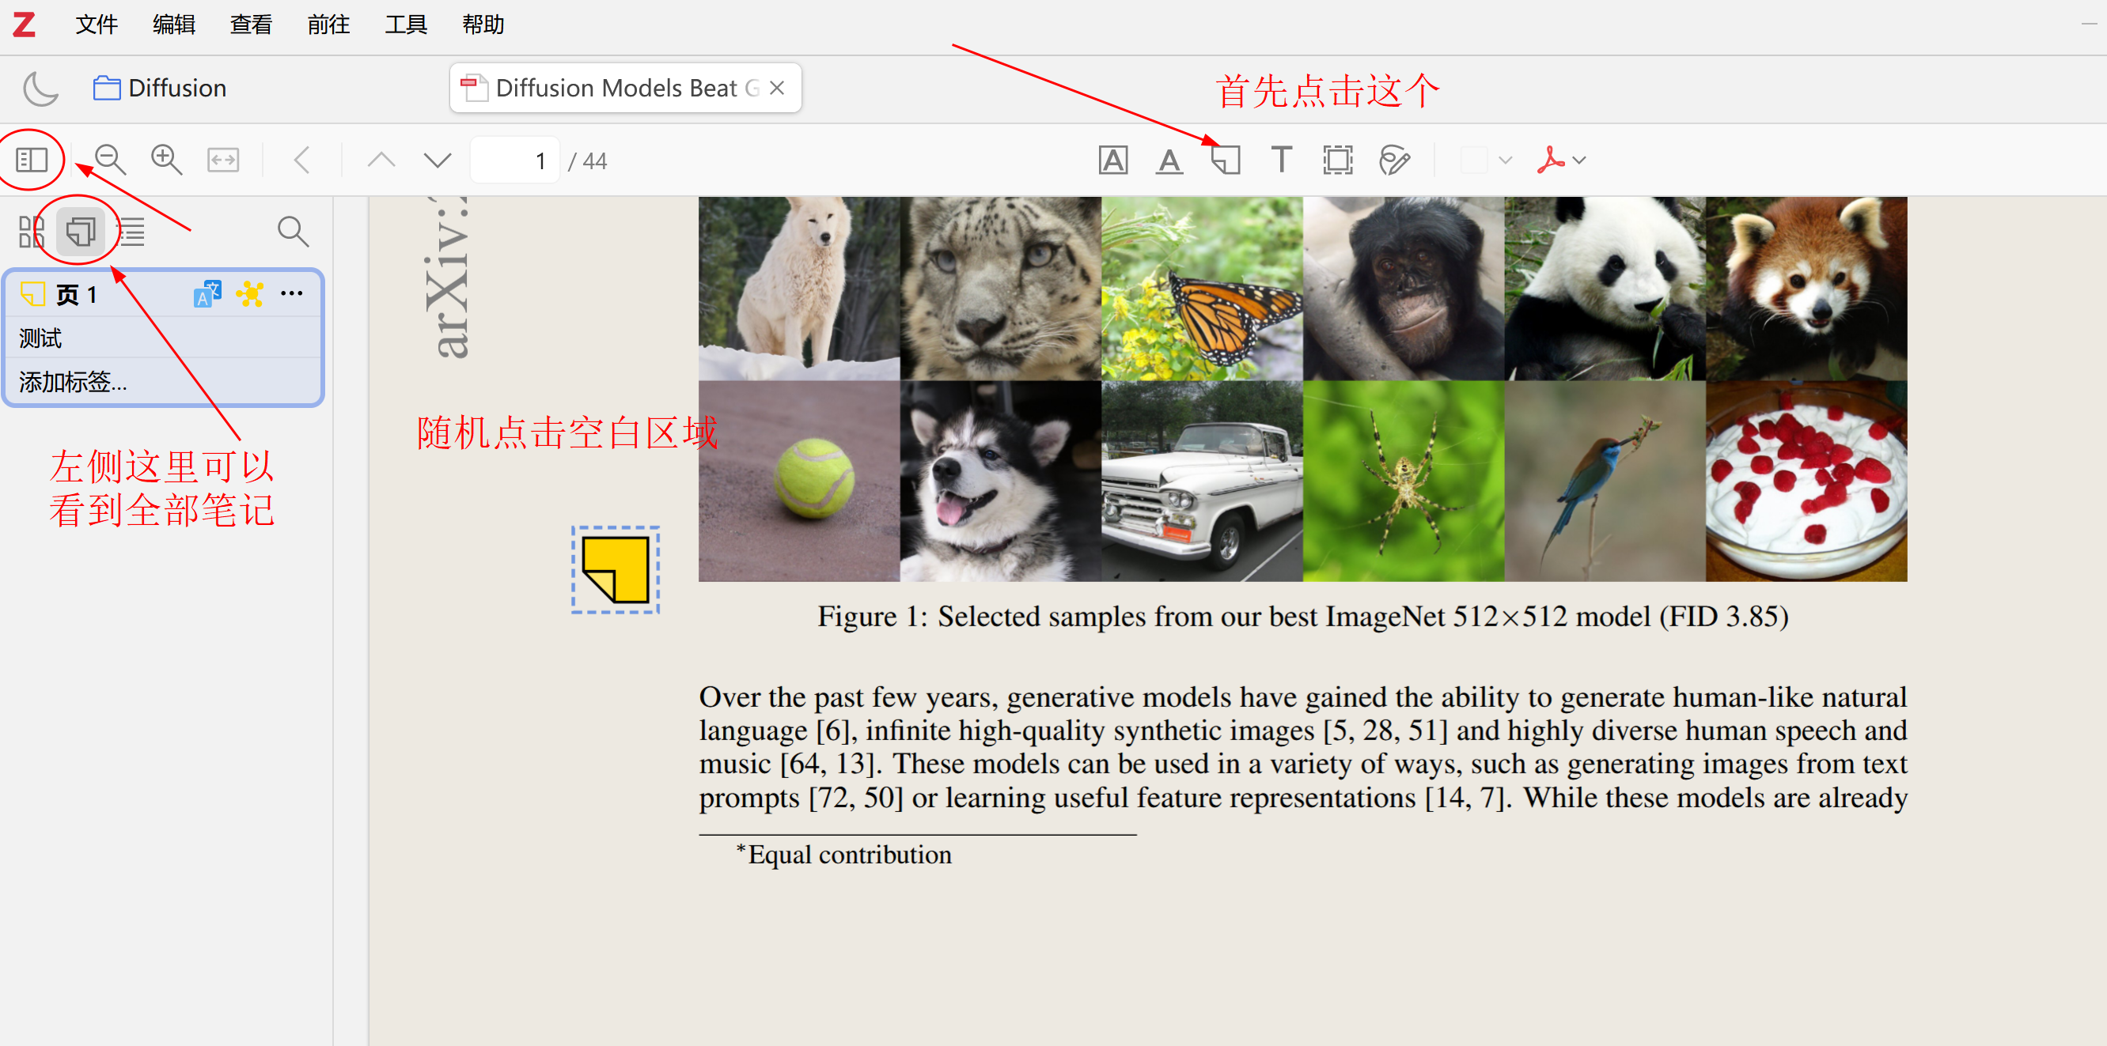Image resolution: width=2107 pixels, height=1046 pixels.
Task: Open the 前往 menu
Action: pos(328,25)
